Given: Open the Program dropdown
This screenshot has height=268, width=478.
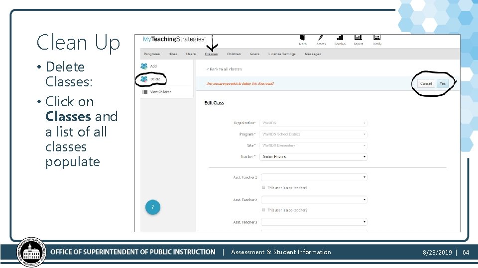Looking at the screenshot, I should [313, 134].
